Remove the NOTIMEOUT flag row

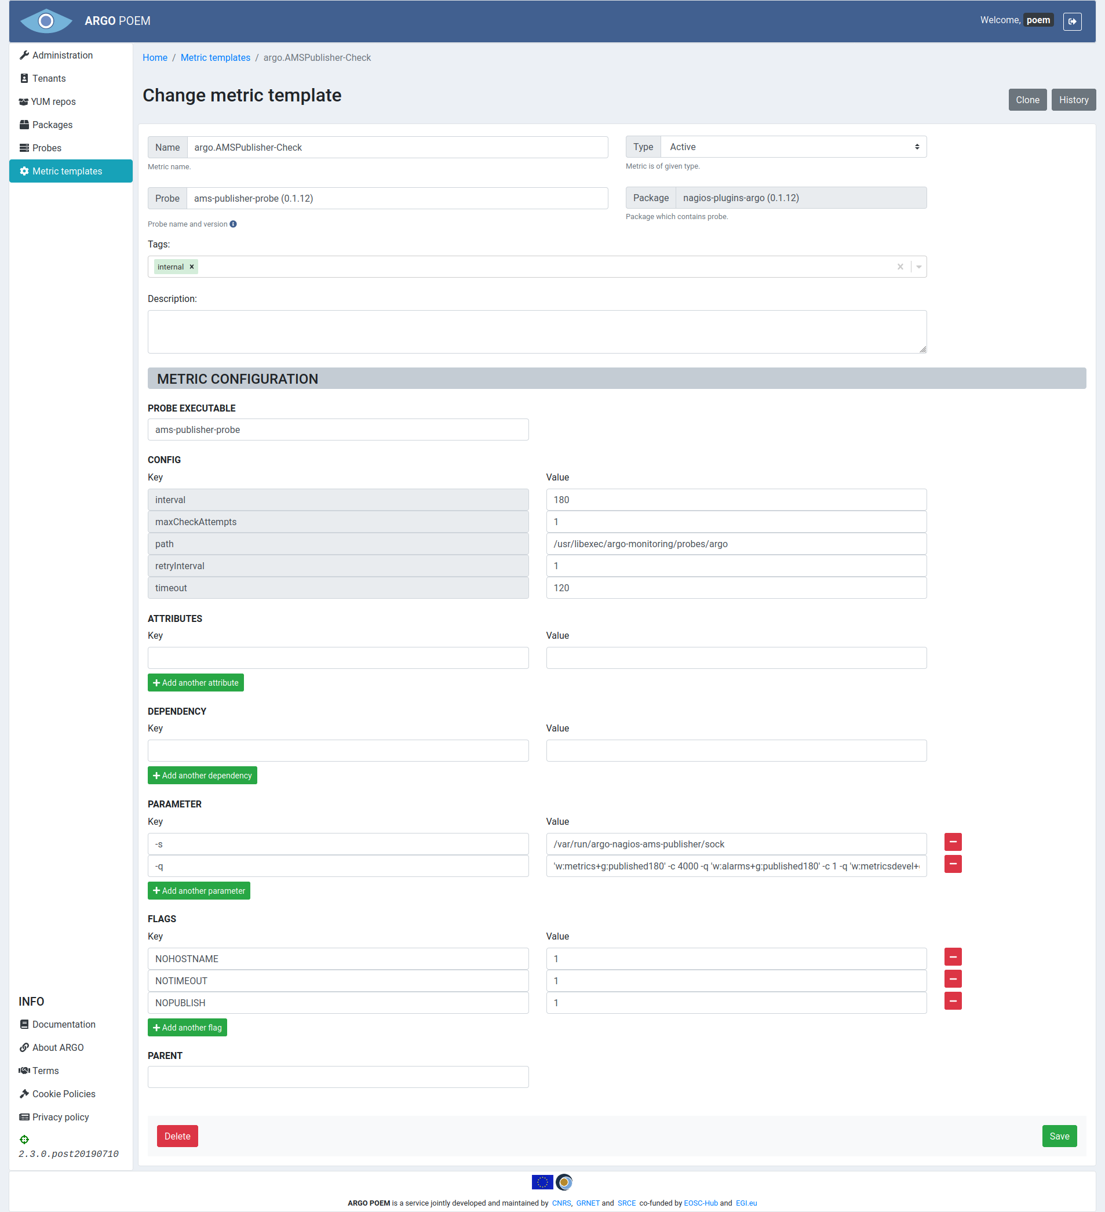pos(953,979)
